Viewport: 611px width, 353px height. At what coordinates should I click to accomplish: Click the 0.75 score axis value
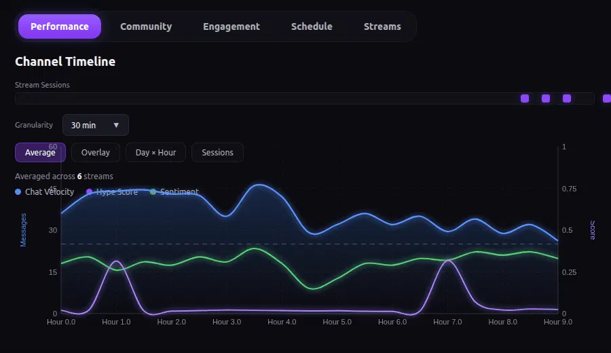pos(569,189)
